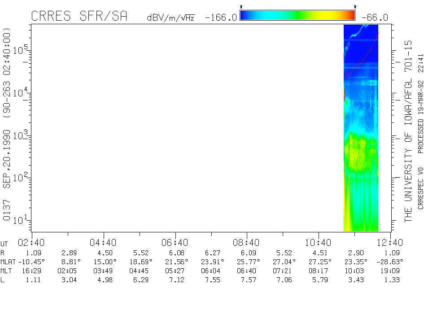This screenshot has height=323, width=424.
Task: Click the L value 7.57
Action: (x=247, y=280)
